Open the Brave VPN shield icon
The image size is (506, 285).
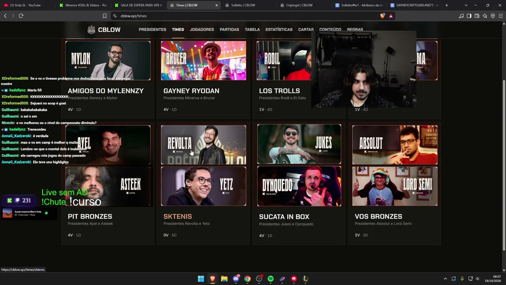coord(493,16)
